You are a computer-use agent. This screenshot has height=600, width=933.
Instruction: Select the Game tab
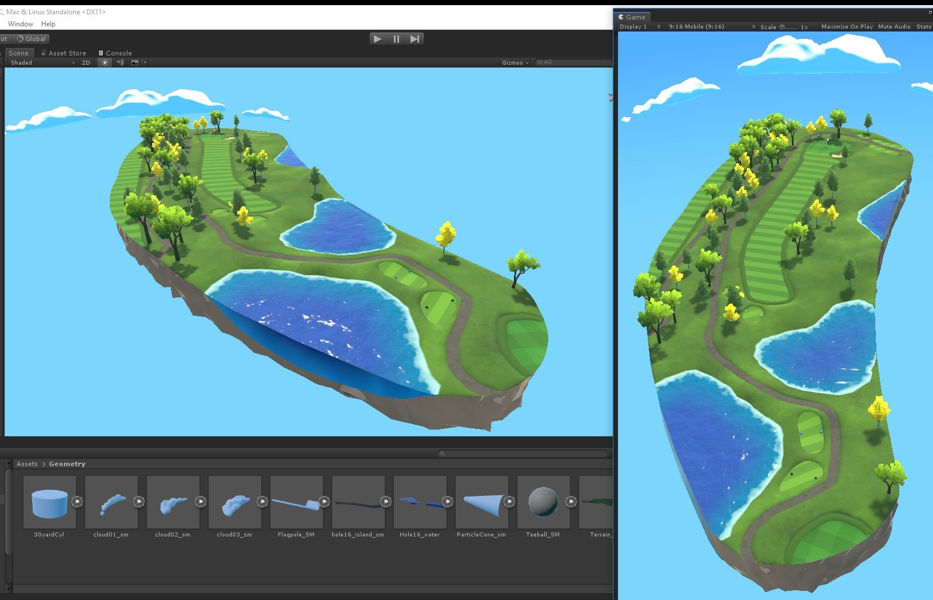point(632,17)
